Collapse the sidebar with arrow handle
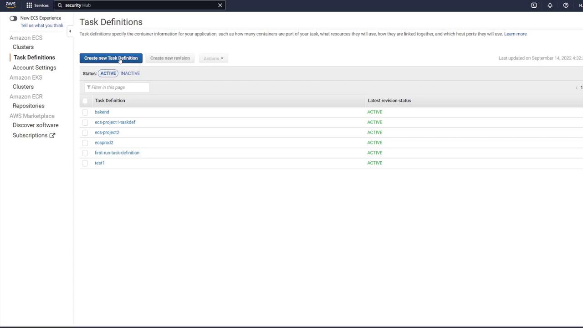The image size is (583, 328). click(x=70, y=31)
